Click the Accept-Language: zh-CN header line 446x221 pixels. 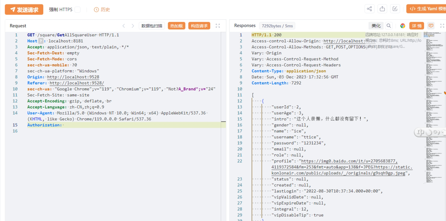click(x=66, y=107)
